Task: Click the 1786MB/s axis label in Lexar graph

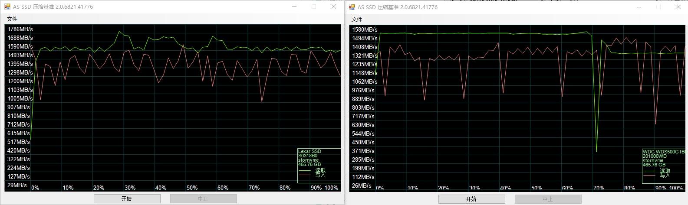Action: click(x=20, y=29)
